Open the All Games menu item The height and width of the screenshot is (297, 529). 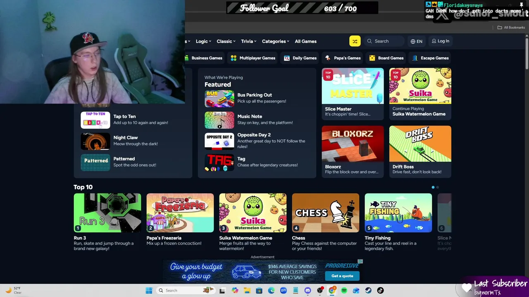click(x=306, y=41)
